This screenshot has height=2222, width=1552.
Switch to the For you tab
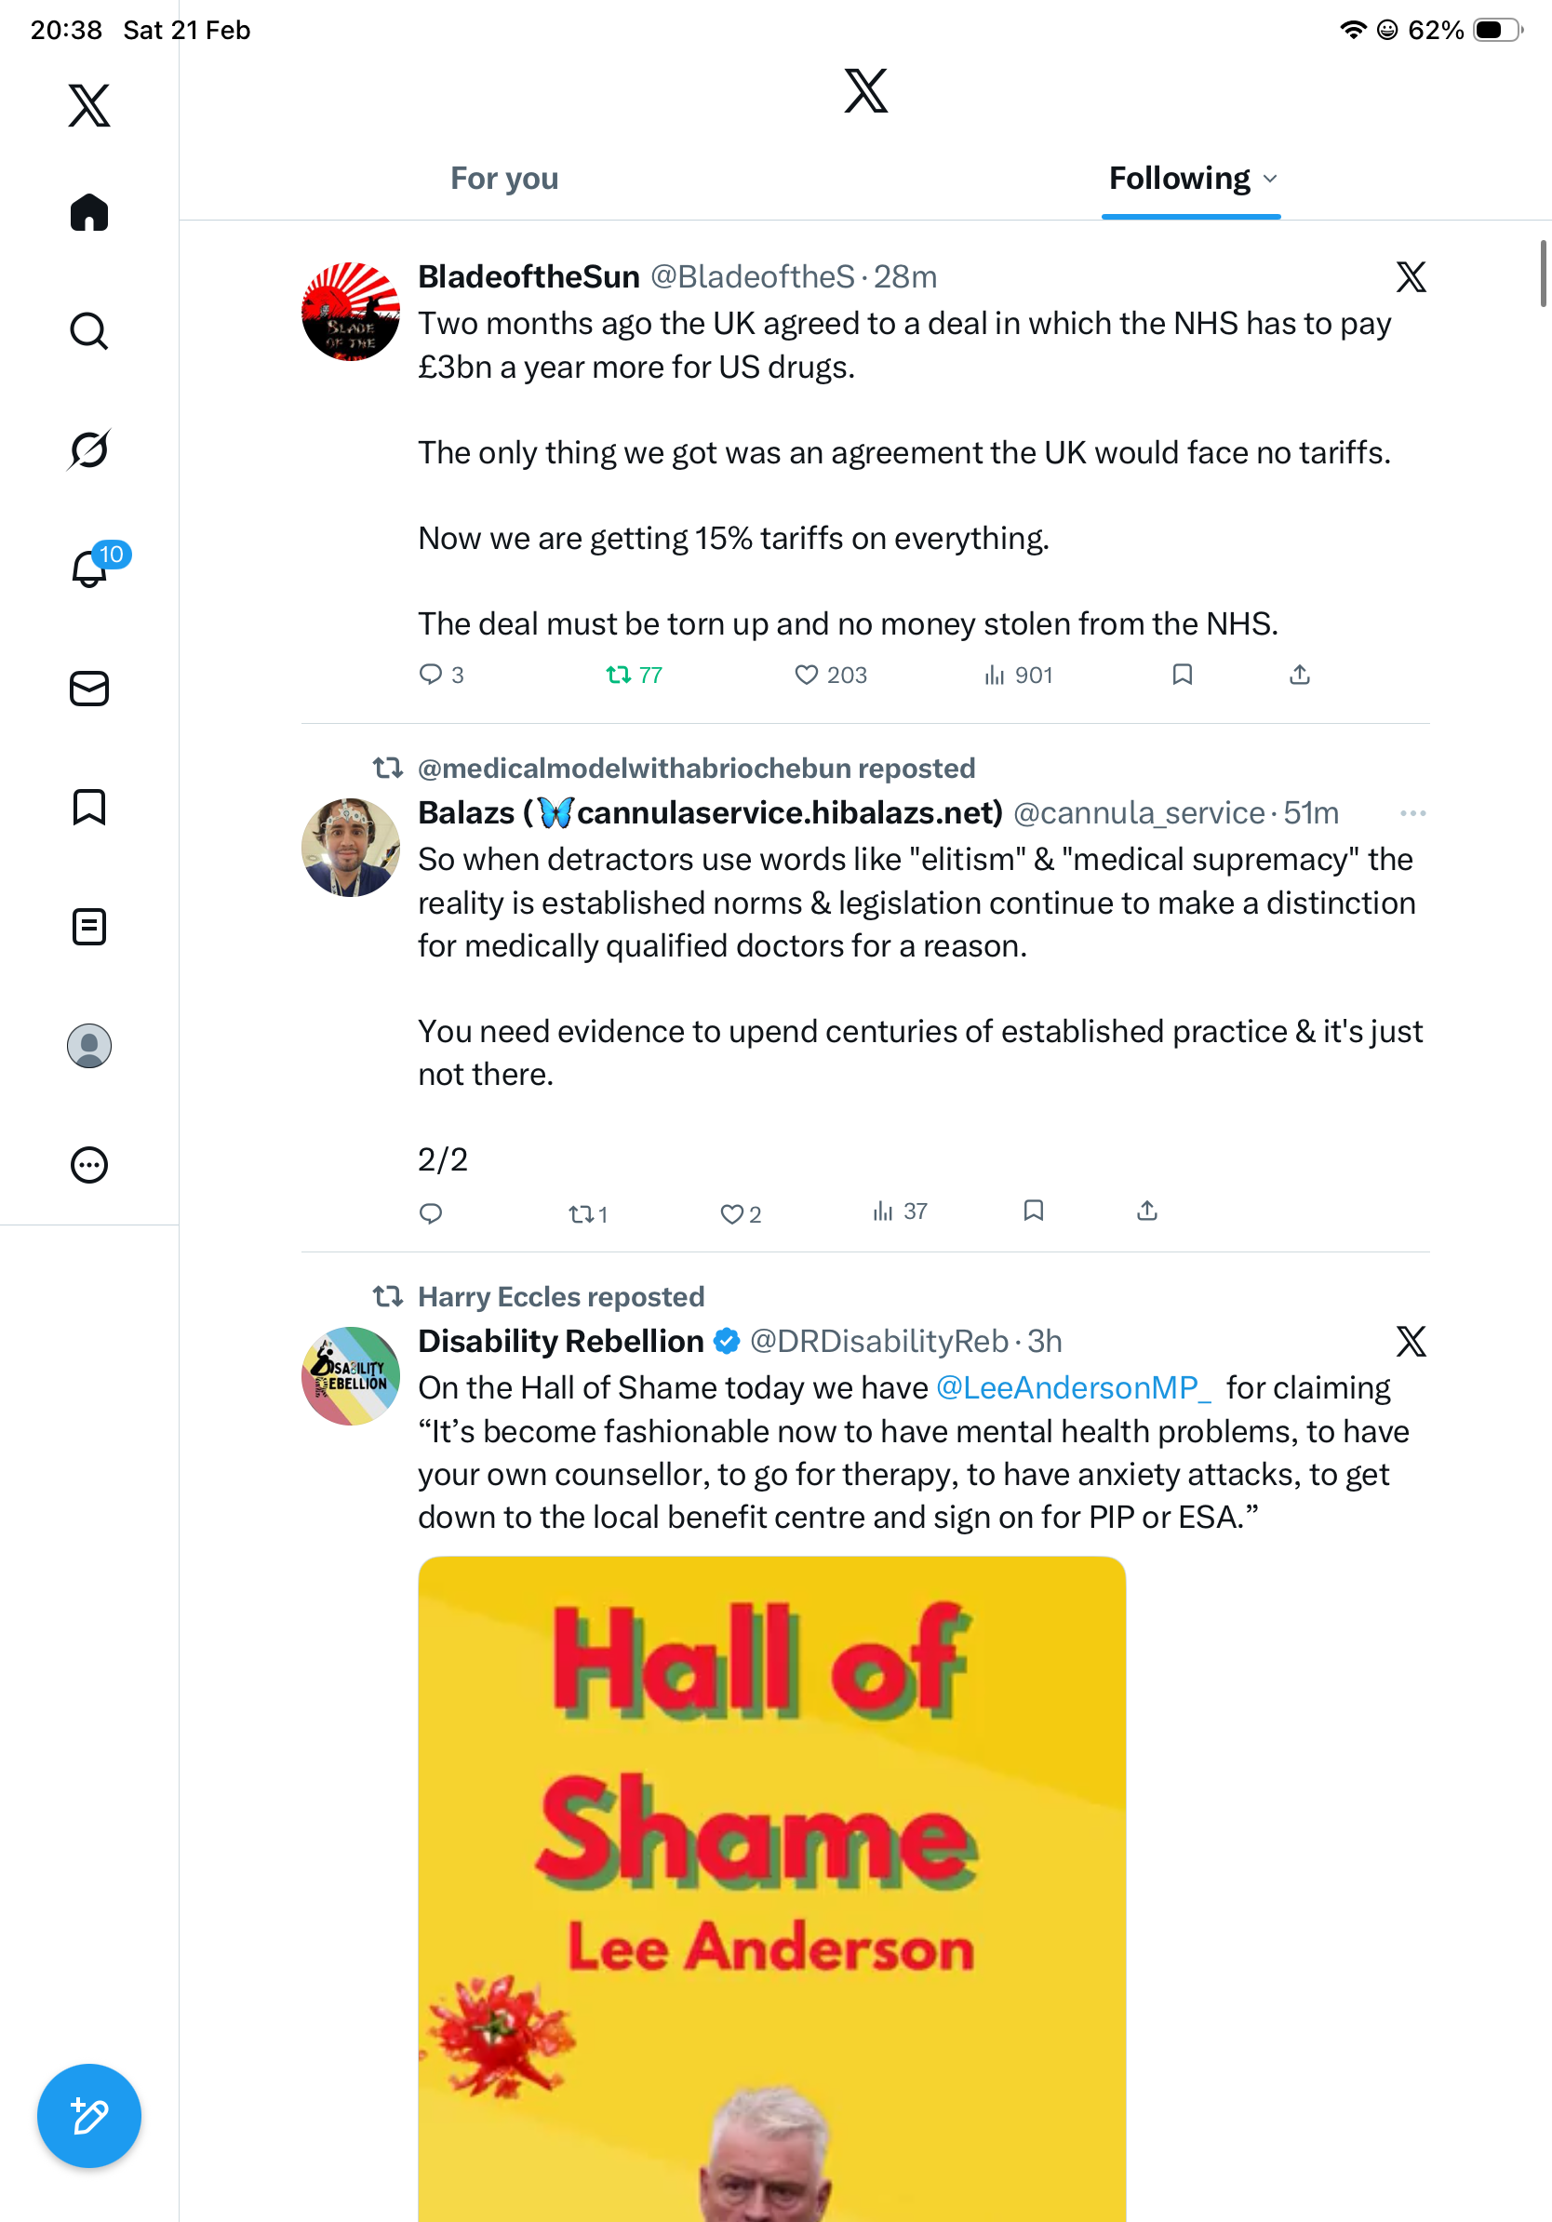(504, 178)
